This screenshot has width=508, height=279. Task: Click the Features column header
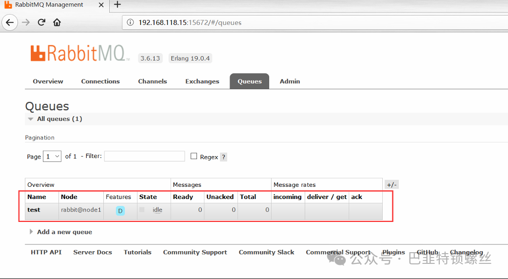click(x=118, y=197)
